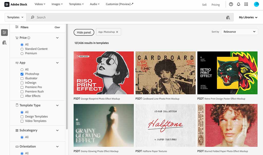Open the Videos menu
This screenshot has height=155, width=263.
point(40,4)
